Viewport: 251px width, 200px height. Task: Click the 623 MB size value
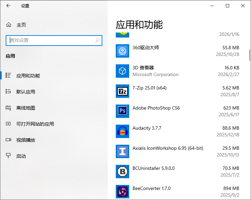pos(231,108)
